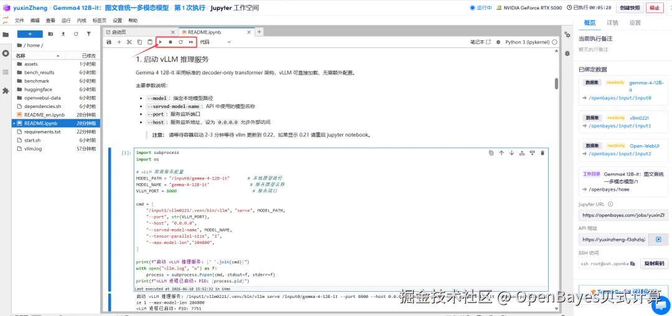This screenshot has height=316, width=672.
Task: Refresh the file browser list
Action: click(76, 34)
